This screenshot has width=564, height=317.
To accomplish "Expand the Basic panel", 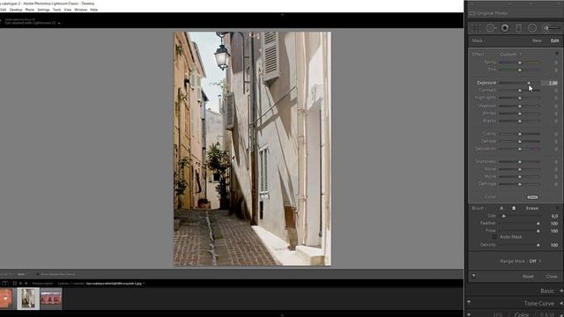I will point(547,291).
